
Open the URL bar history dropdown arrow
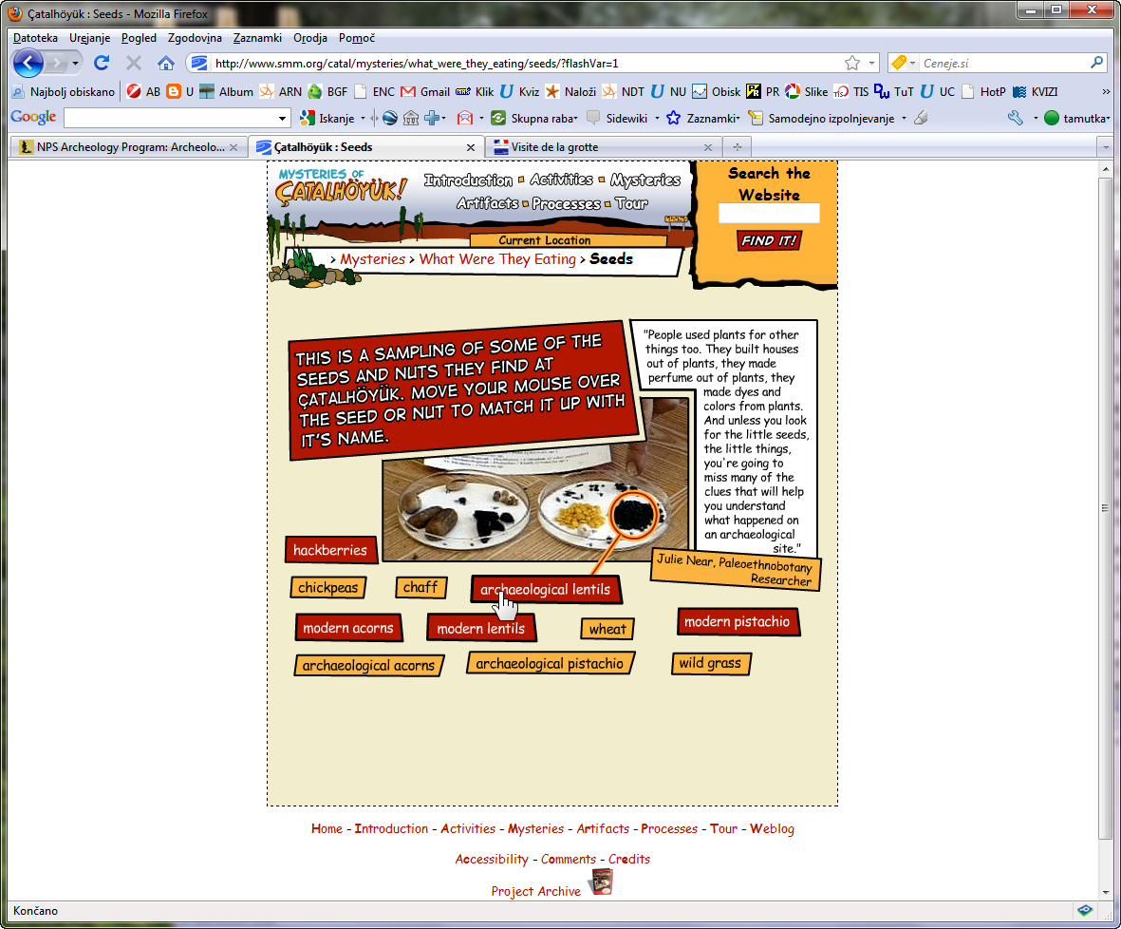(872, 63)
